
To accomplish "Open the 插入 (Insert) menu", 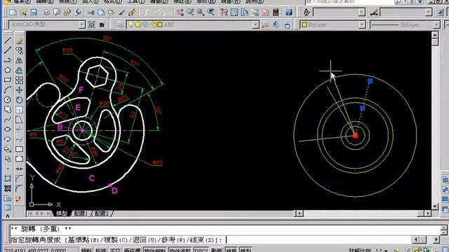I will click(91, 1).
